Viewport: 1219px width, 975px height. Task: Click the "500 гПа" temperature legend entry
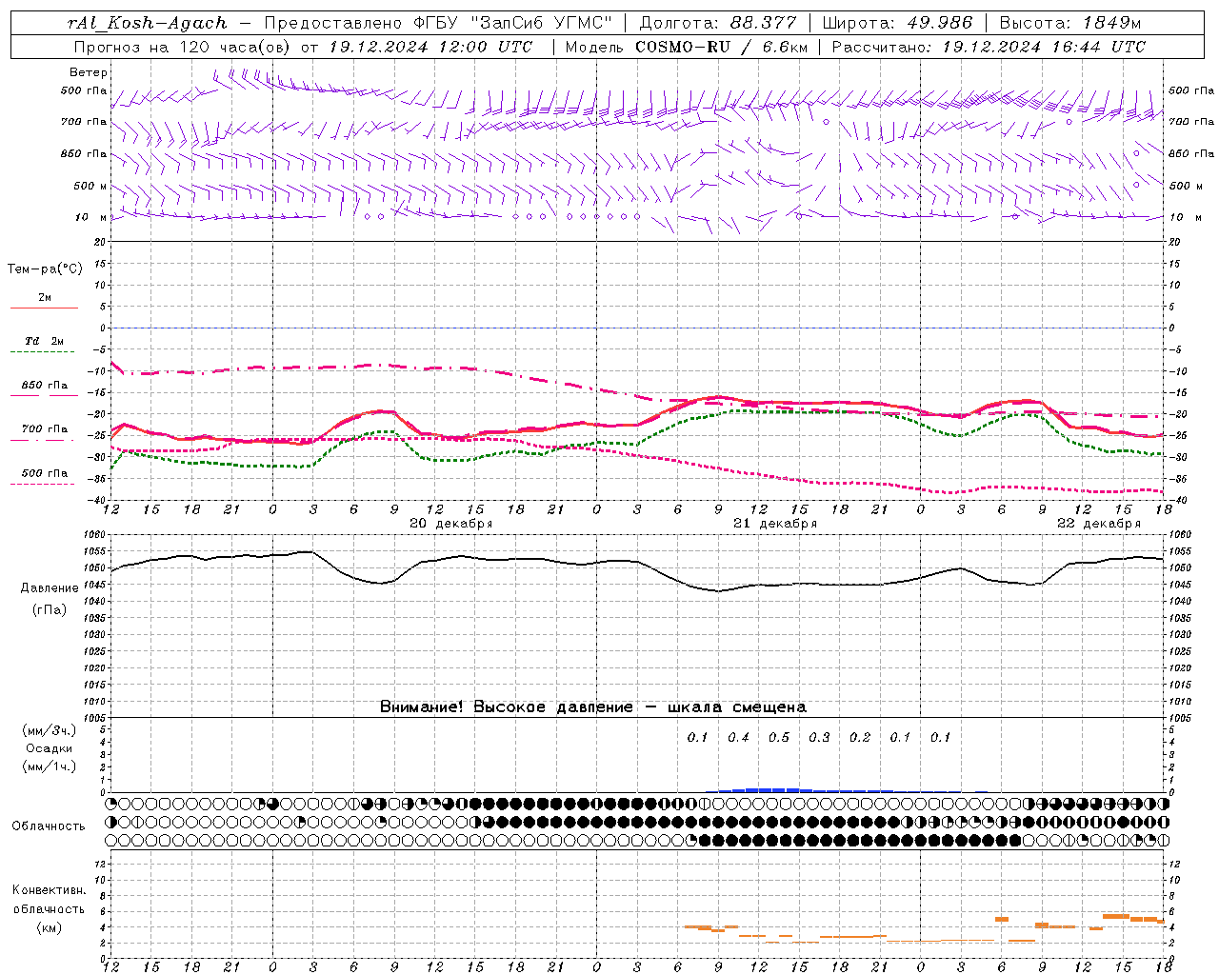click(45, 473)
